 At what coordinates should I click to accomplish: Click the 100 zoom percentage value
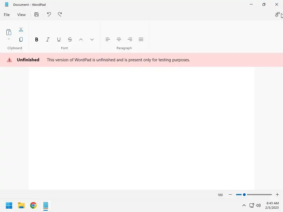click(220, 195)
